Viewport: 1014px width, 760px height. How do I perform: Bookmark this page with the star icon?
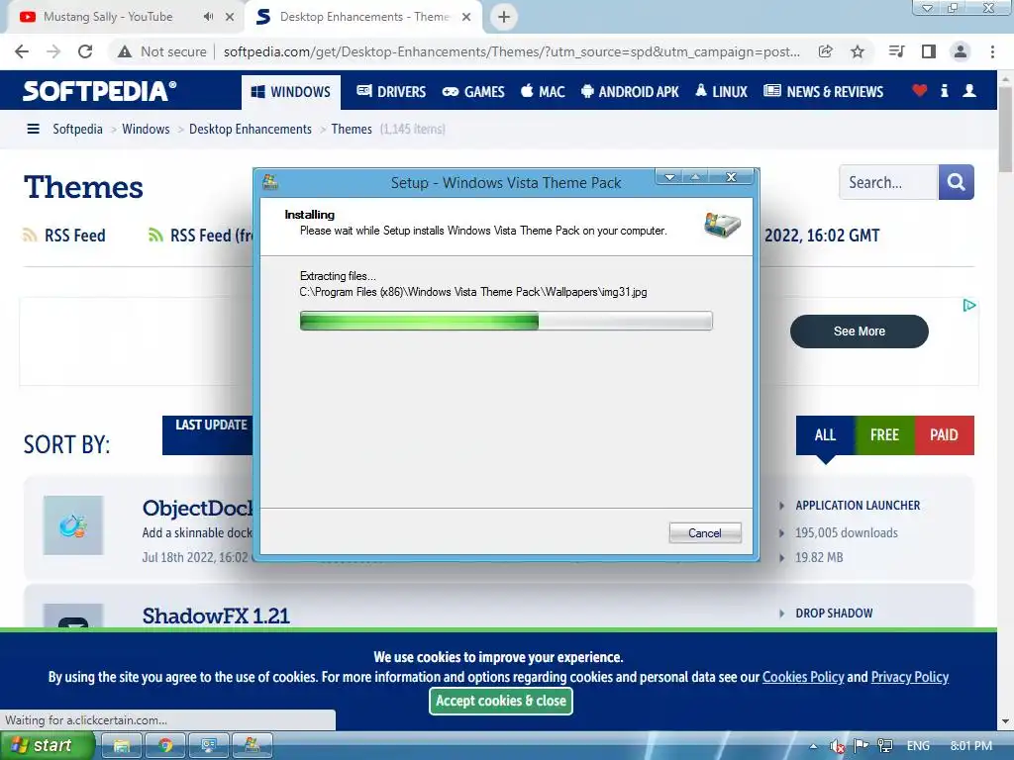click(x=858, y=51)
